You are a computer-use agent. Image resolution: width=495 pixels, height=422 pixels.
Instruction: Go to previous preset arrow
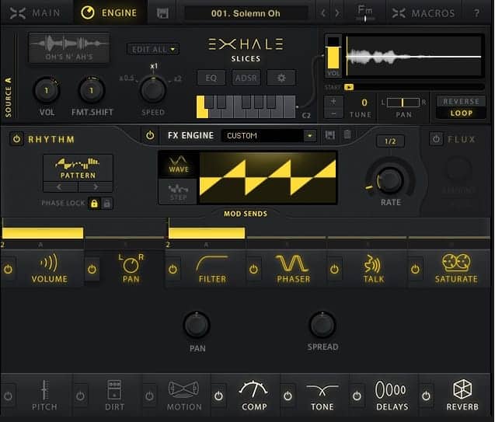click(322, 13)
